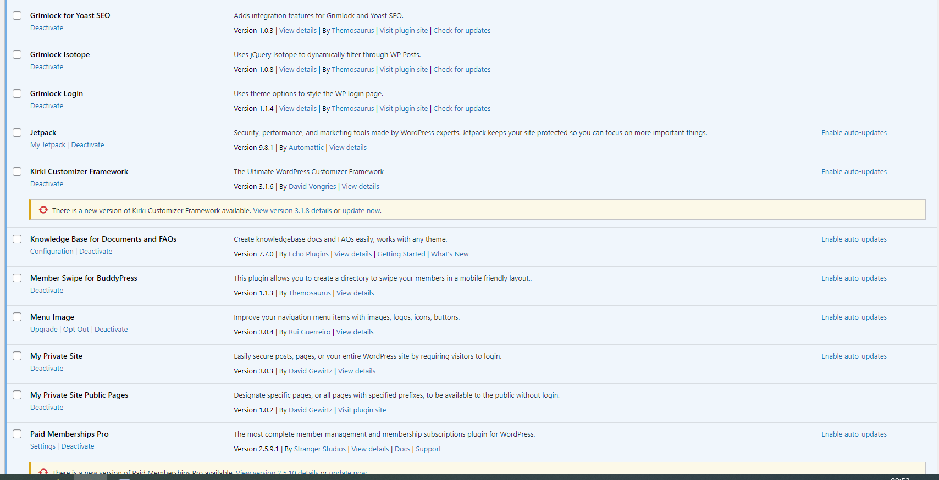Open Themosaurus author link in Grimlock Login row
The image size is (939, 480).
click(353, 109)
